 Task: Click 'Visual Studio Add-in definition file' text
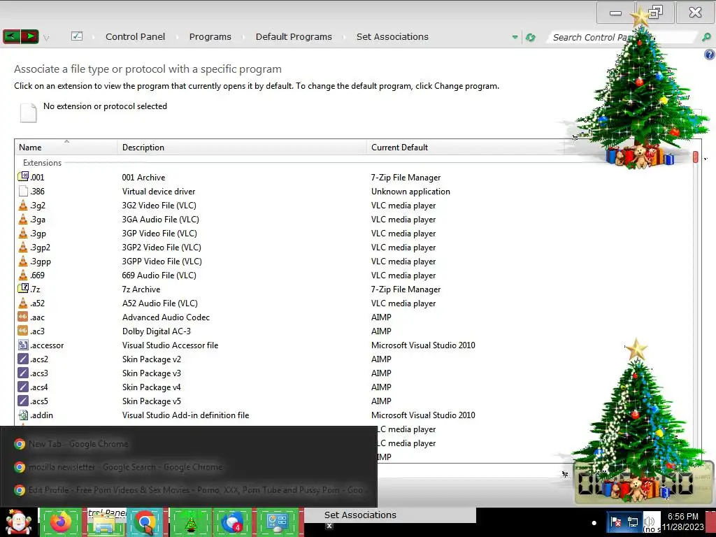[x=185, y=415]
